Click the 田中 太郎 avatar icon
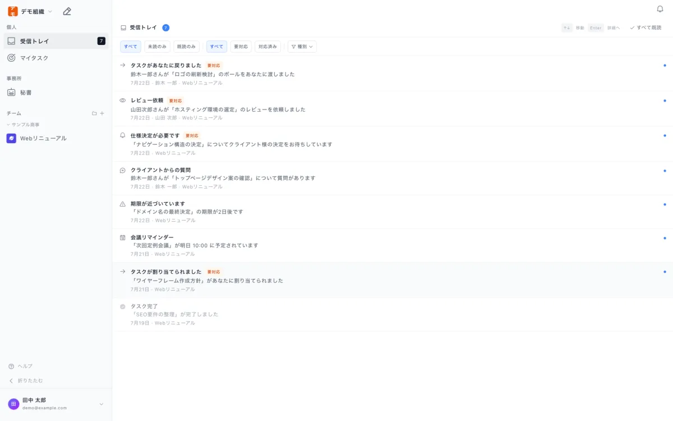The width and height of the screenshot is (673, 421). pos(13,404)
